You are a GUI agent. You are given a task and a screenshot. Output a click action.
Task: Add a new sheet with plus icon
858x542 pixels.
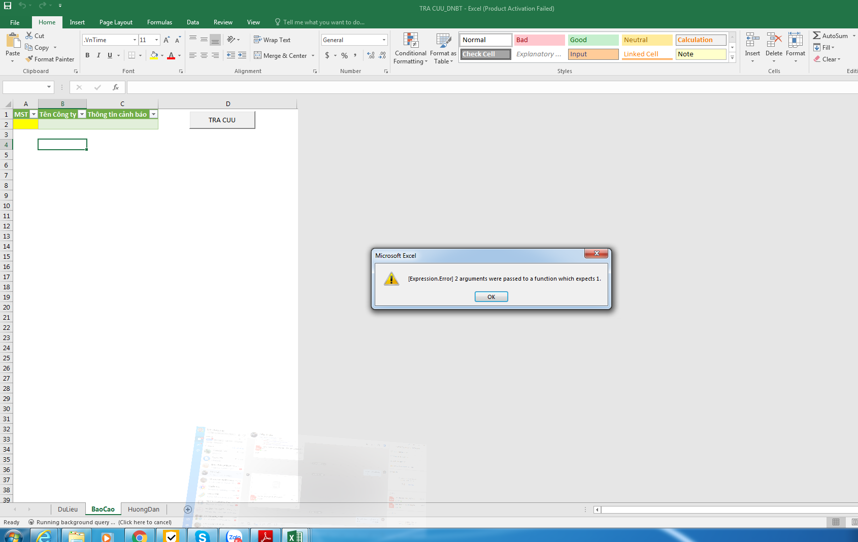(188, 510)
